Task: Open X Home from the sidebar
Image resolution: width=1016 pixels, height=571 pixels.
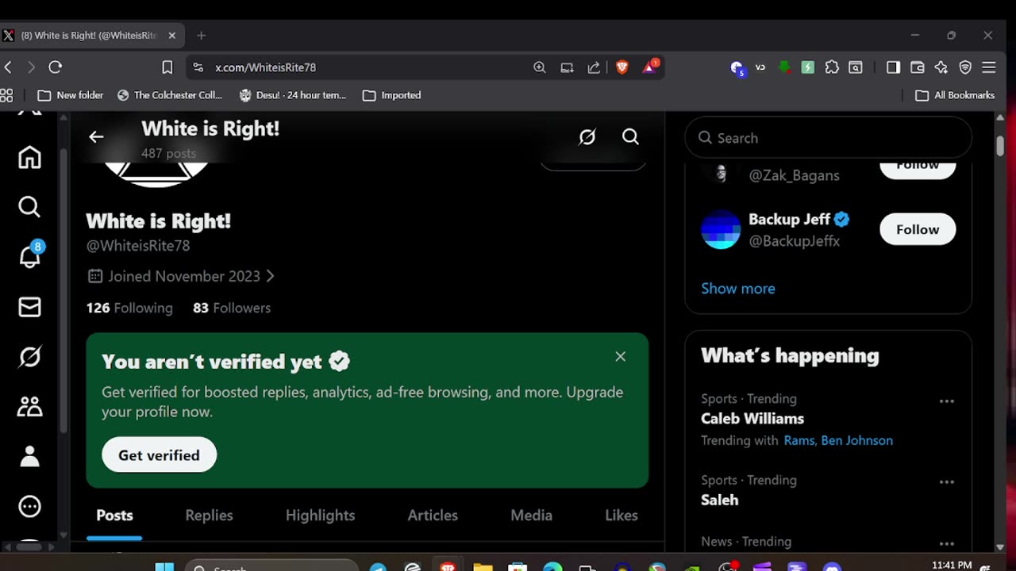Action: point(29,157)
